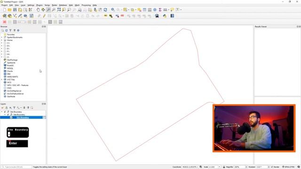Toggle editing with the pencil icon

point(44,16)
